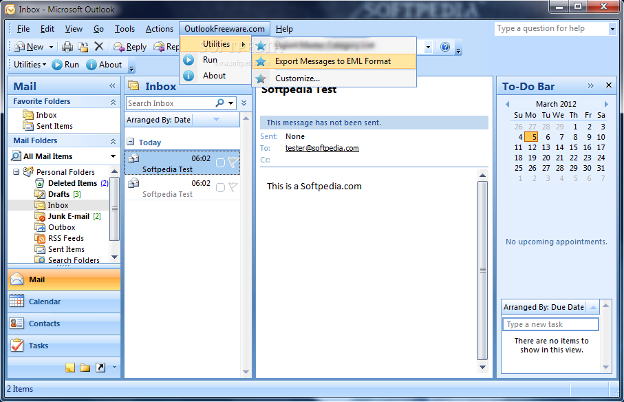Open the Actions menu
This screenshot has width=624, height=402.
[159, 29]
